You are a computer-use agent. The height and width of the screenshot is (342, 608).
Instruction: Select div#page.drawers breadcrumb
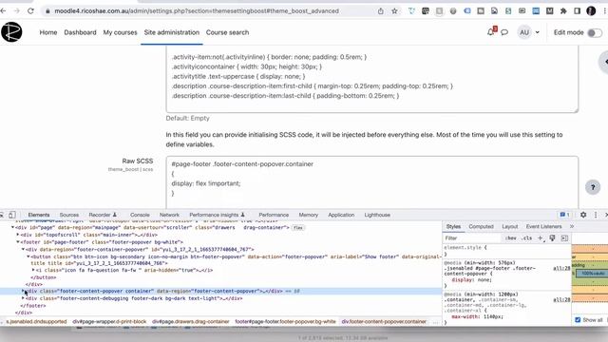pos(191,321)
